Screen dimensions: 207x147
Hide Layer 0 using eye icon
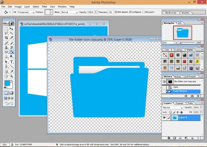[x=165, y=117]
